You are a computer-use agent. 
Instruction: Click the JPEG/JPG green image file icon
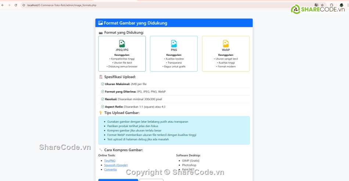(122, 44)
